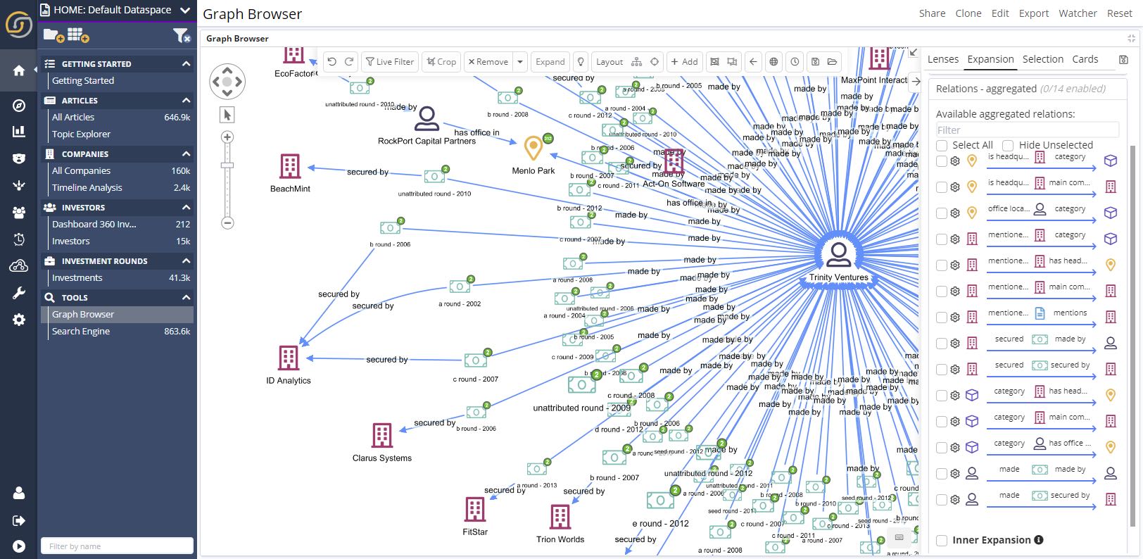The width and height of the screenshot is (1143, 559).
Task: Click the add dashboard grid icon
Action: coord(78,34)
